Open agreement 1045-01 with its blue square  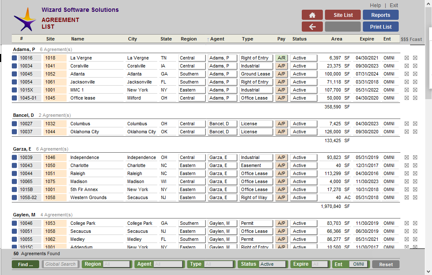(14, 98)
